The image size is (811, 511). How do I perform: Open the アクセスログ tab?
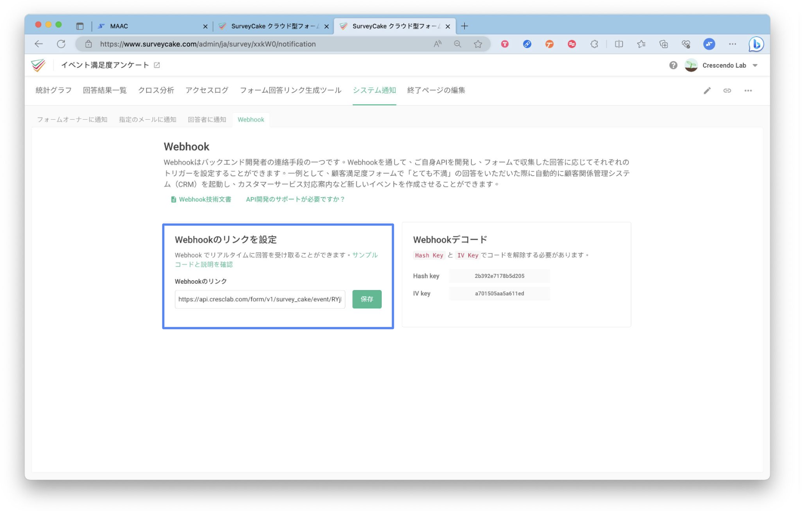(207, 90)
